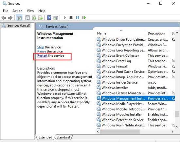Image resolution: width=180 pixels, height=142 pixels.
Task: Click the Creates and... description cell
Action: click(158, 39)
